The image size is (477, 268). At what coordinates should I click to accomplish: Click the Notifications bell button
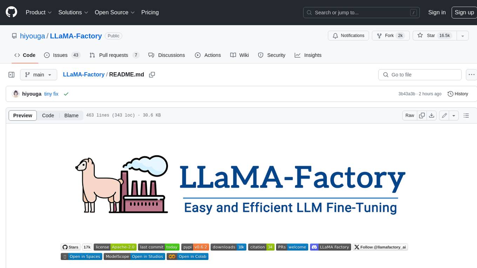pyautogui.click(x=348, y=35)
